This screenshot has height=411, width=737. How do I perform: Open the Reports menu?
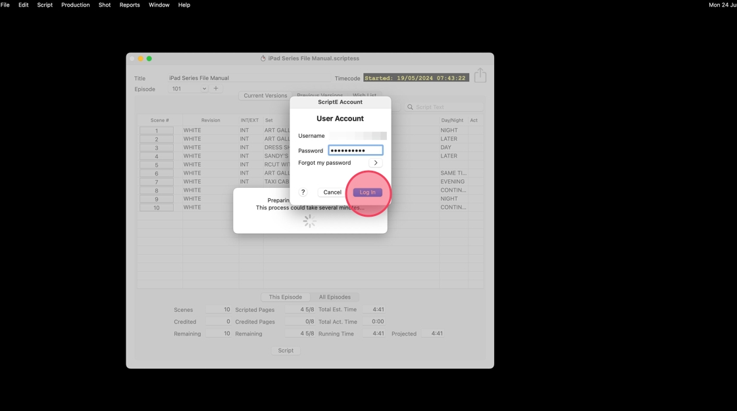tap(129, 5)
